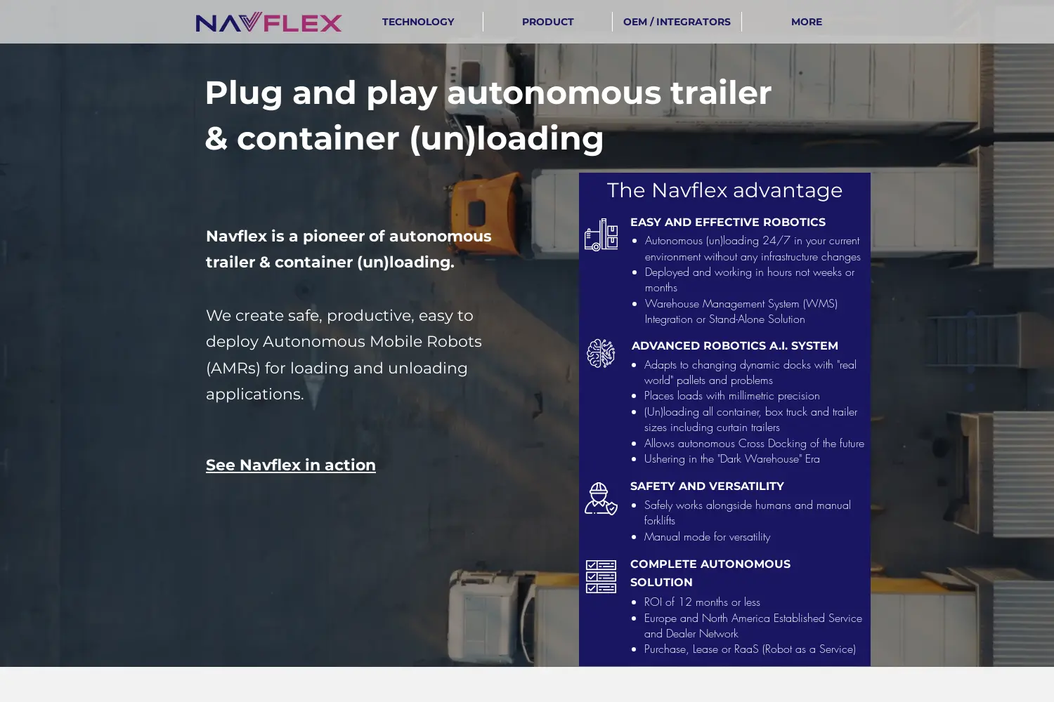Open the OEM / Integrators menu
Viewport: 1054px width, 702px height.
pyautogui.click(x=677, y=22)
